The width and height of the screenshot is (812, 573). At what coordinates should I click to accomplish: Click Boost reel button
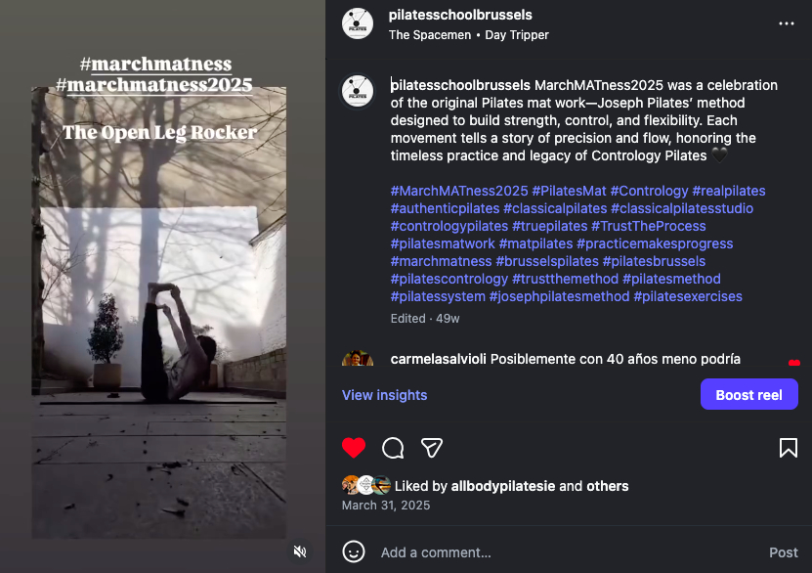coord(748,394)
